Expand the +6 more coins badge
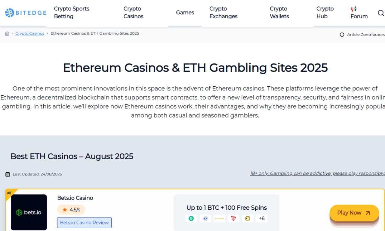The height and width of the screenshot is (231, 385). tap(262, 219)
